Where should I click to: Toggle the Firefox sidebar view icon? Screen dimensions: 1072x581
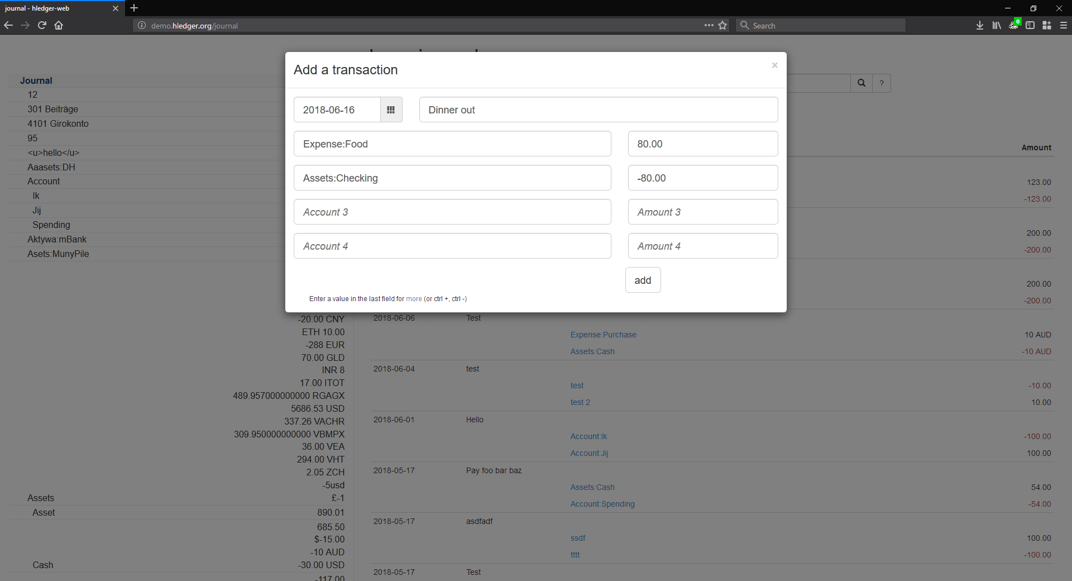tap(1030, 25)
